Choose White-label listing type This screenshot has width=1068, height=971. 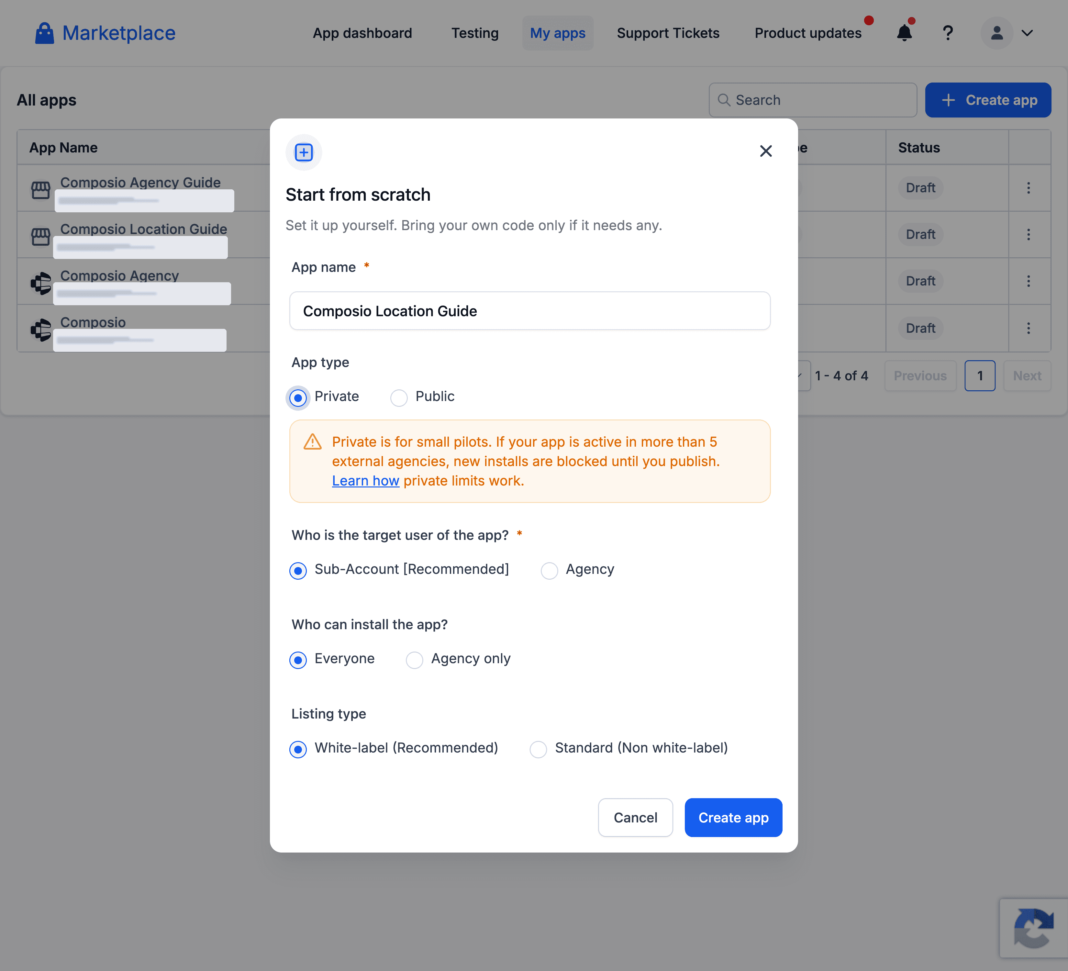(x=298, y=749)
